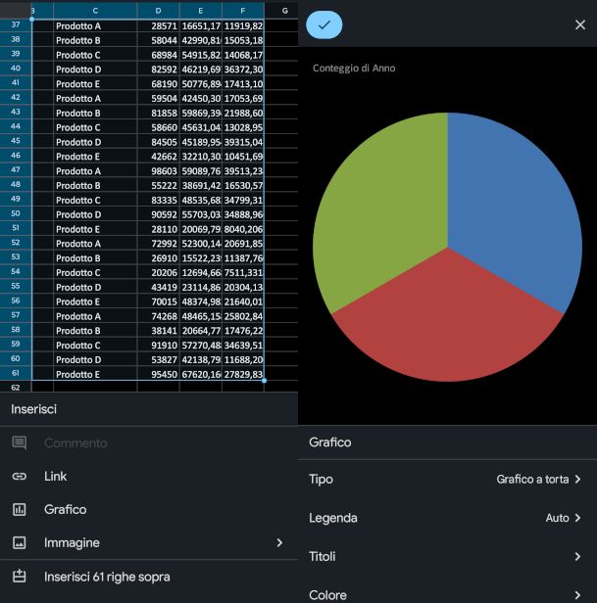This screenshot has width=598, height=603.
Task: Select Inserisci 61 righe sopra
Action: (149, 576)
